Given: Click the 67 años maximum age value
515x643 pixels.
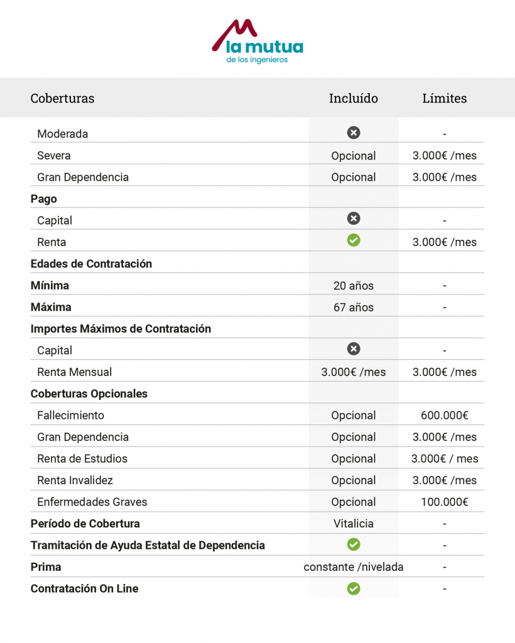Looking at the screenshot, I should click(354, 308).
